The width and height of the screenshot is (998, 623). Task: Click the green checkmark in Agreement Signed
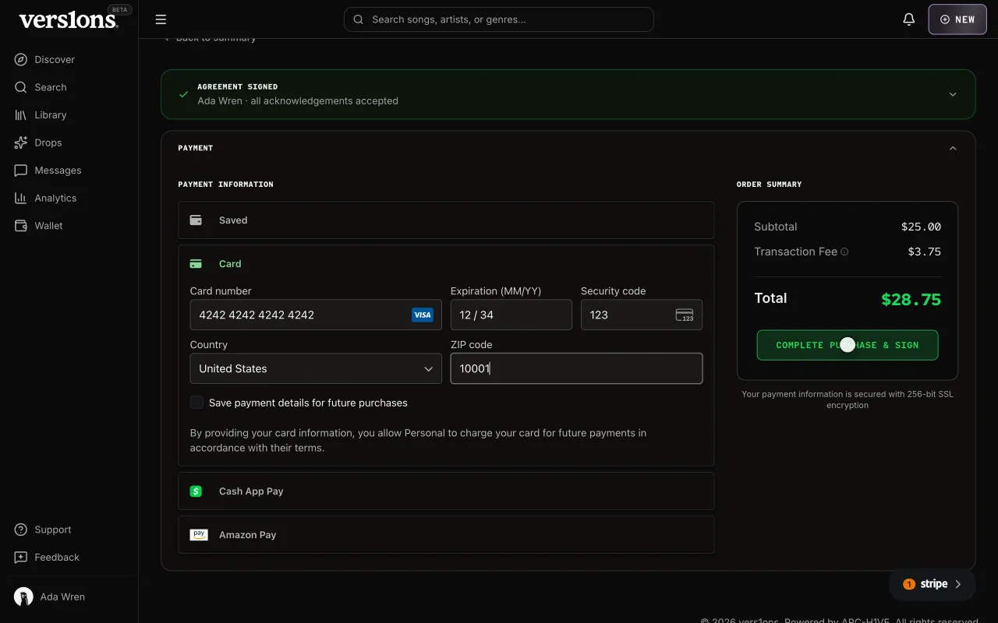(184, 94)
